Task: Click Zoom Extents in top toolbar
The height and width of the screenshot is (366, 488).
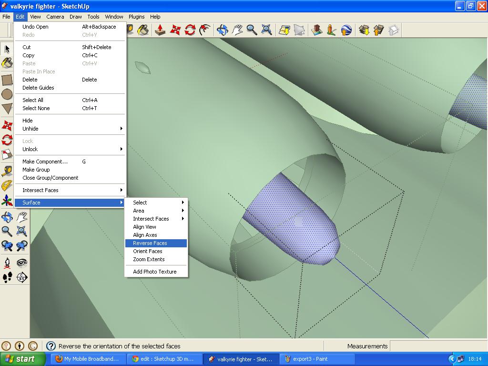Action: pos(267,30)
